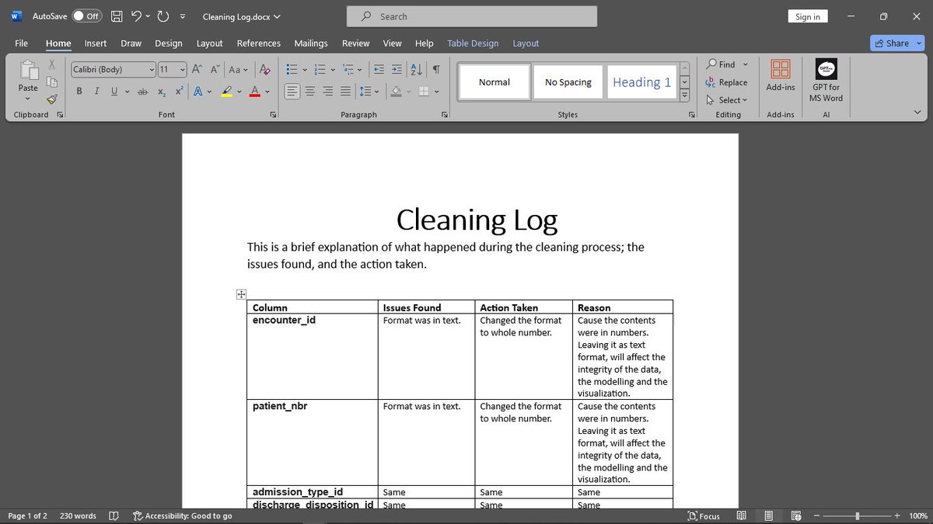
Task: Activate the Format Painter brush
Action: (x=52, y=99)
